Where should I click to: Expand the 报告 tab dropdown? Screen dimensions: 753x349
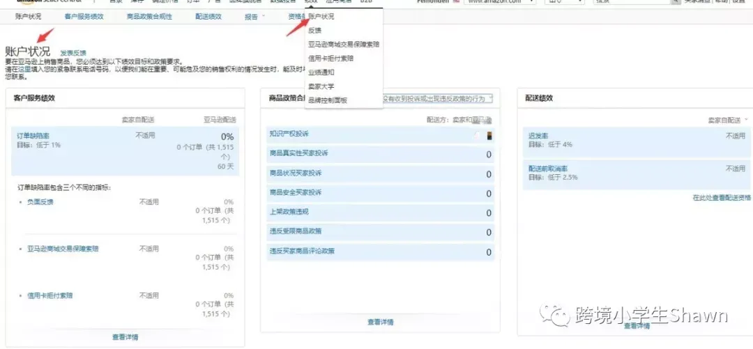[x=254, y=17]
